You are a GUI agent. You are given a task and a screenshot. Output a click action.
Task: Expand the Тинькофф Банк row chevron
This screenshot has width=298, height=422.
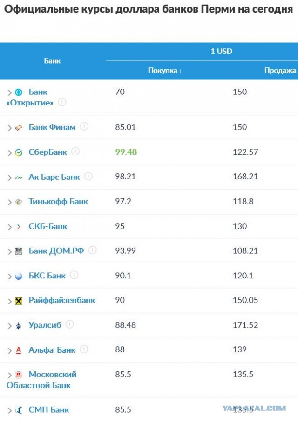coord(10,202)
